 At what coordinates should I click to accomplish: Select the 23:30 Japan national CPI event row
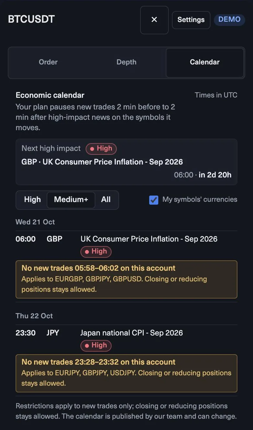(126, 339)
